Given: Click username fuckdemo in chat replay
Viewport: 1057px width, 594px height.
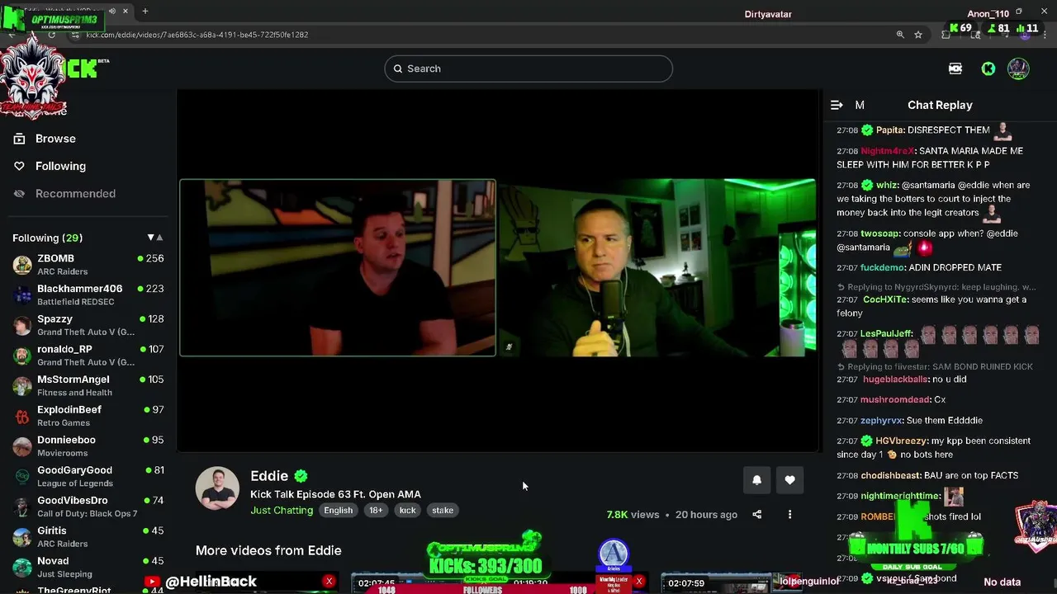Looking at the screenshot, I should [884, 267].
